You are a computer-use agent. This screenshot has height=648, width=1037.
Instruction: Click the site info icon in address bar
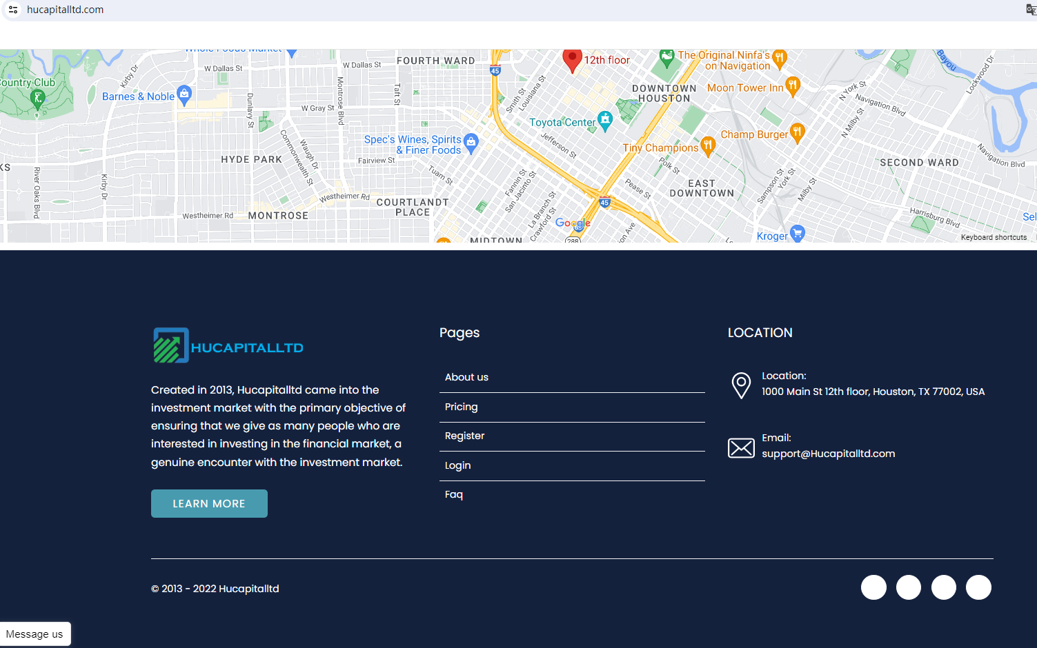coord(13,10)
